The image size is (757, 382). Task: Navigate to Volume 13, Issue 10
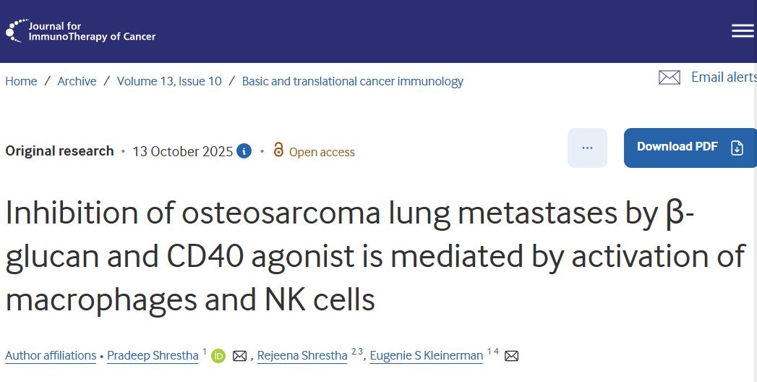[x=169, y=81]
